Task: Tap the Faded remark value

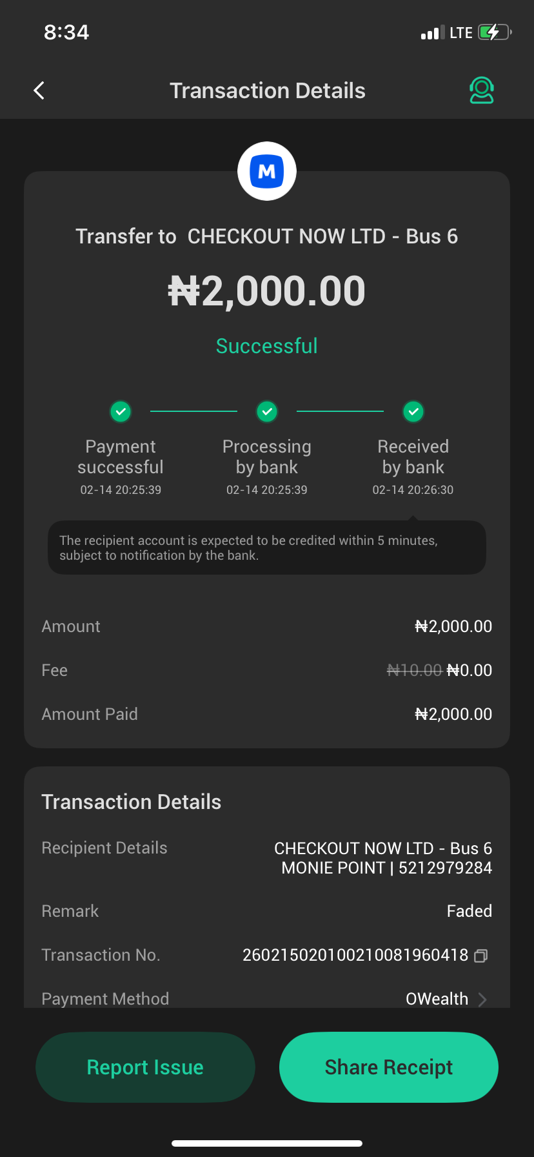Action: tap(469, 911)
